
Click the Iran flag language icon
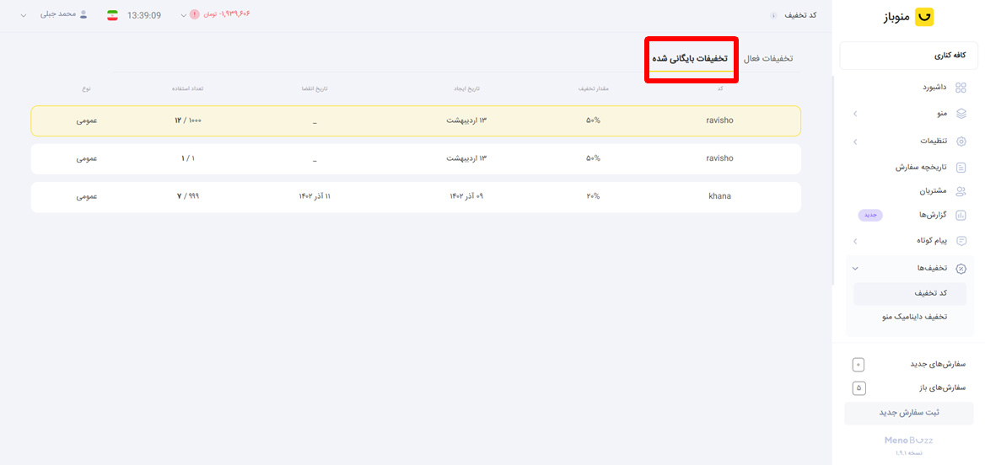(x=112, y=15)
